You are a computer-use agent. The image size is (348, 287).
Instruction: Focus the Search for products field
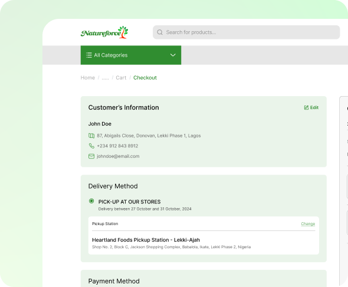coord(247,32)
